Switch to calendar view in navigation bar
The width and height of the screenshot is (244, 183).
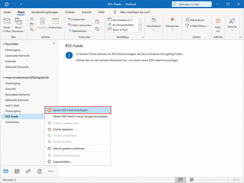tap(17, 171)
